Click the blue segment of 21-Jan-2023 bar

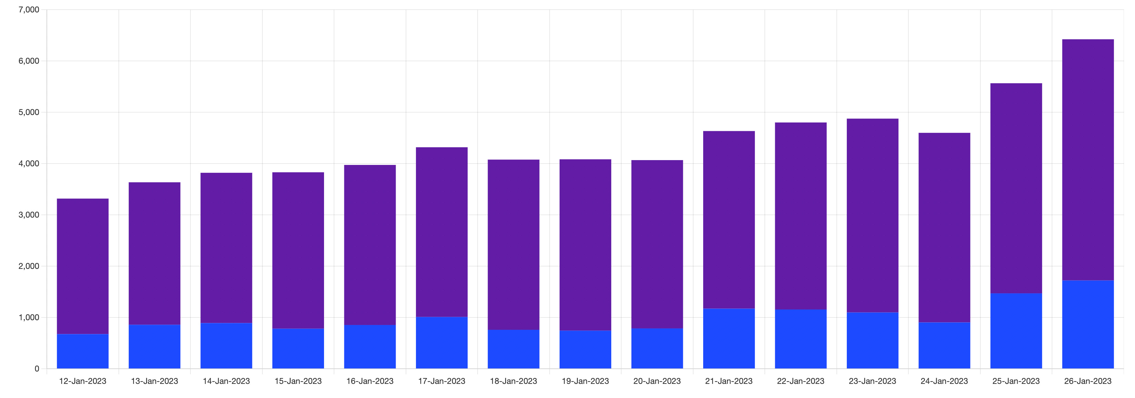729,338
